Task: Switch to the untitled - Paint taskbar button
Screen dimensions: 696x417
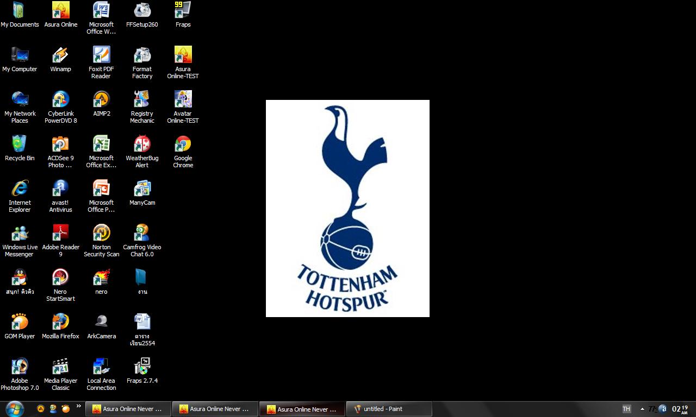Action: click(389, 409)
